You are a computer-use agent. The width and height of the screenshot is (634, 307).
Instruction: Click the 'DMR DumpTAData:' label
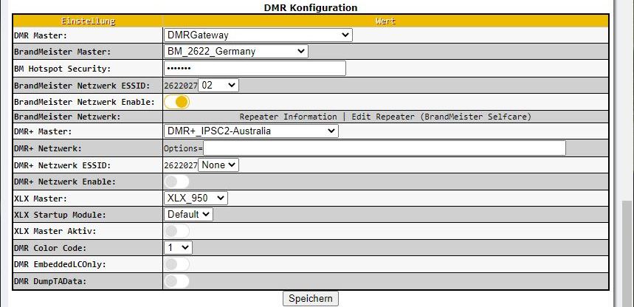click(x=50, y=281)
